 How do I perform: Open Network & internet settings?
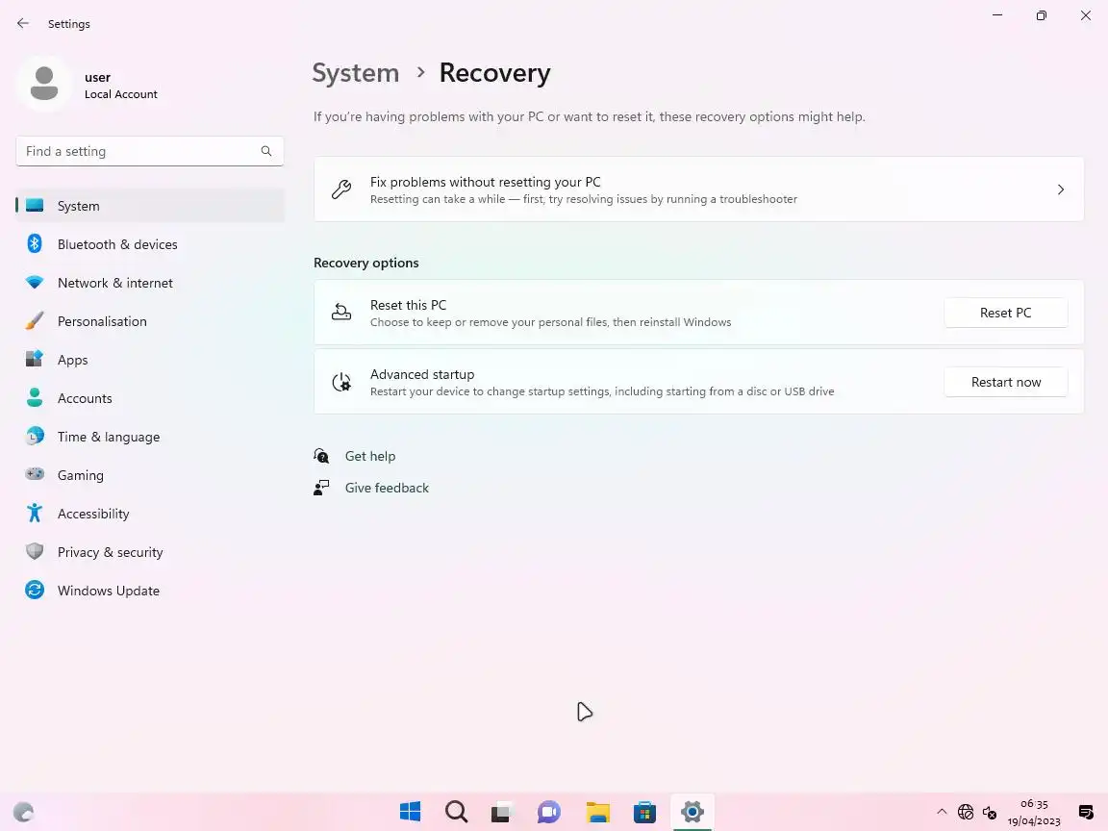click(x=150, y=283)
